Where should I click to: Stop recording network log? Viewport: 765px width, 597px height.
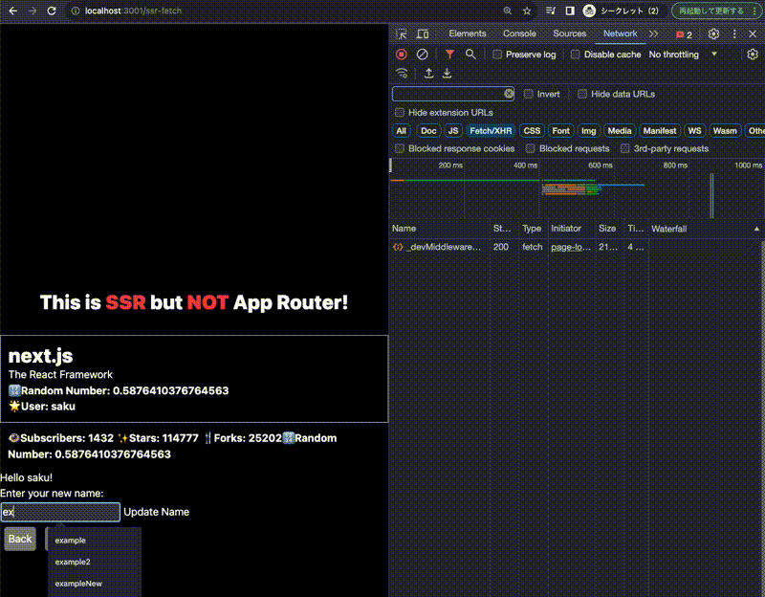[402, 55]
